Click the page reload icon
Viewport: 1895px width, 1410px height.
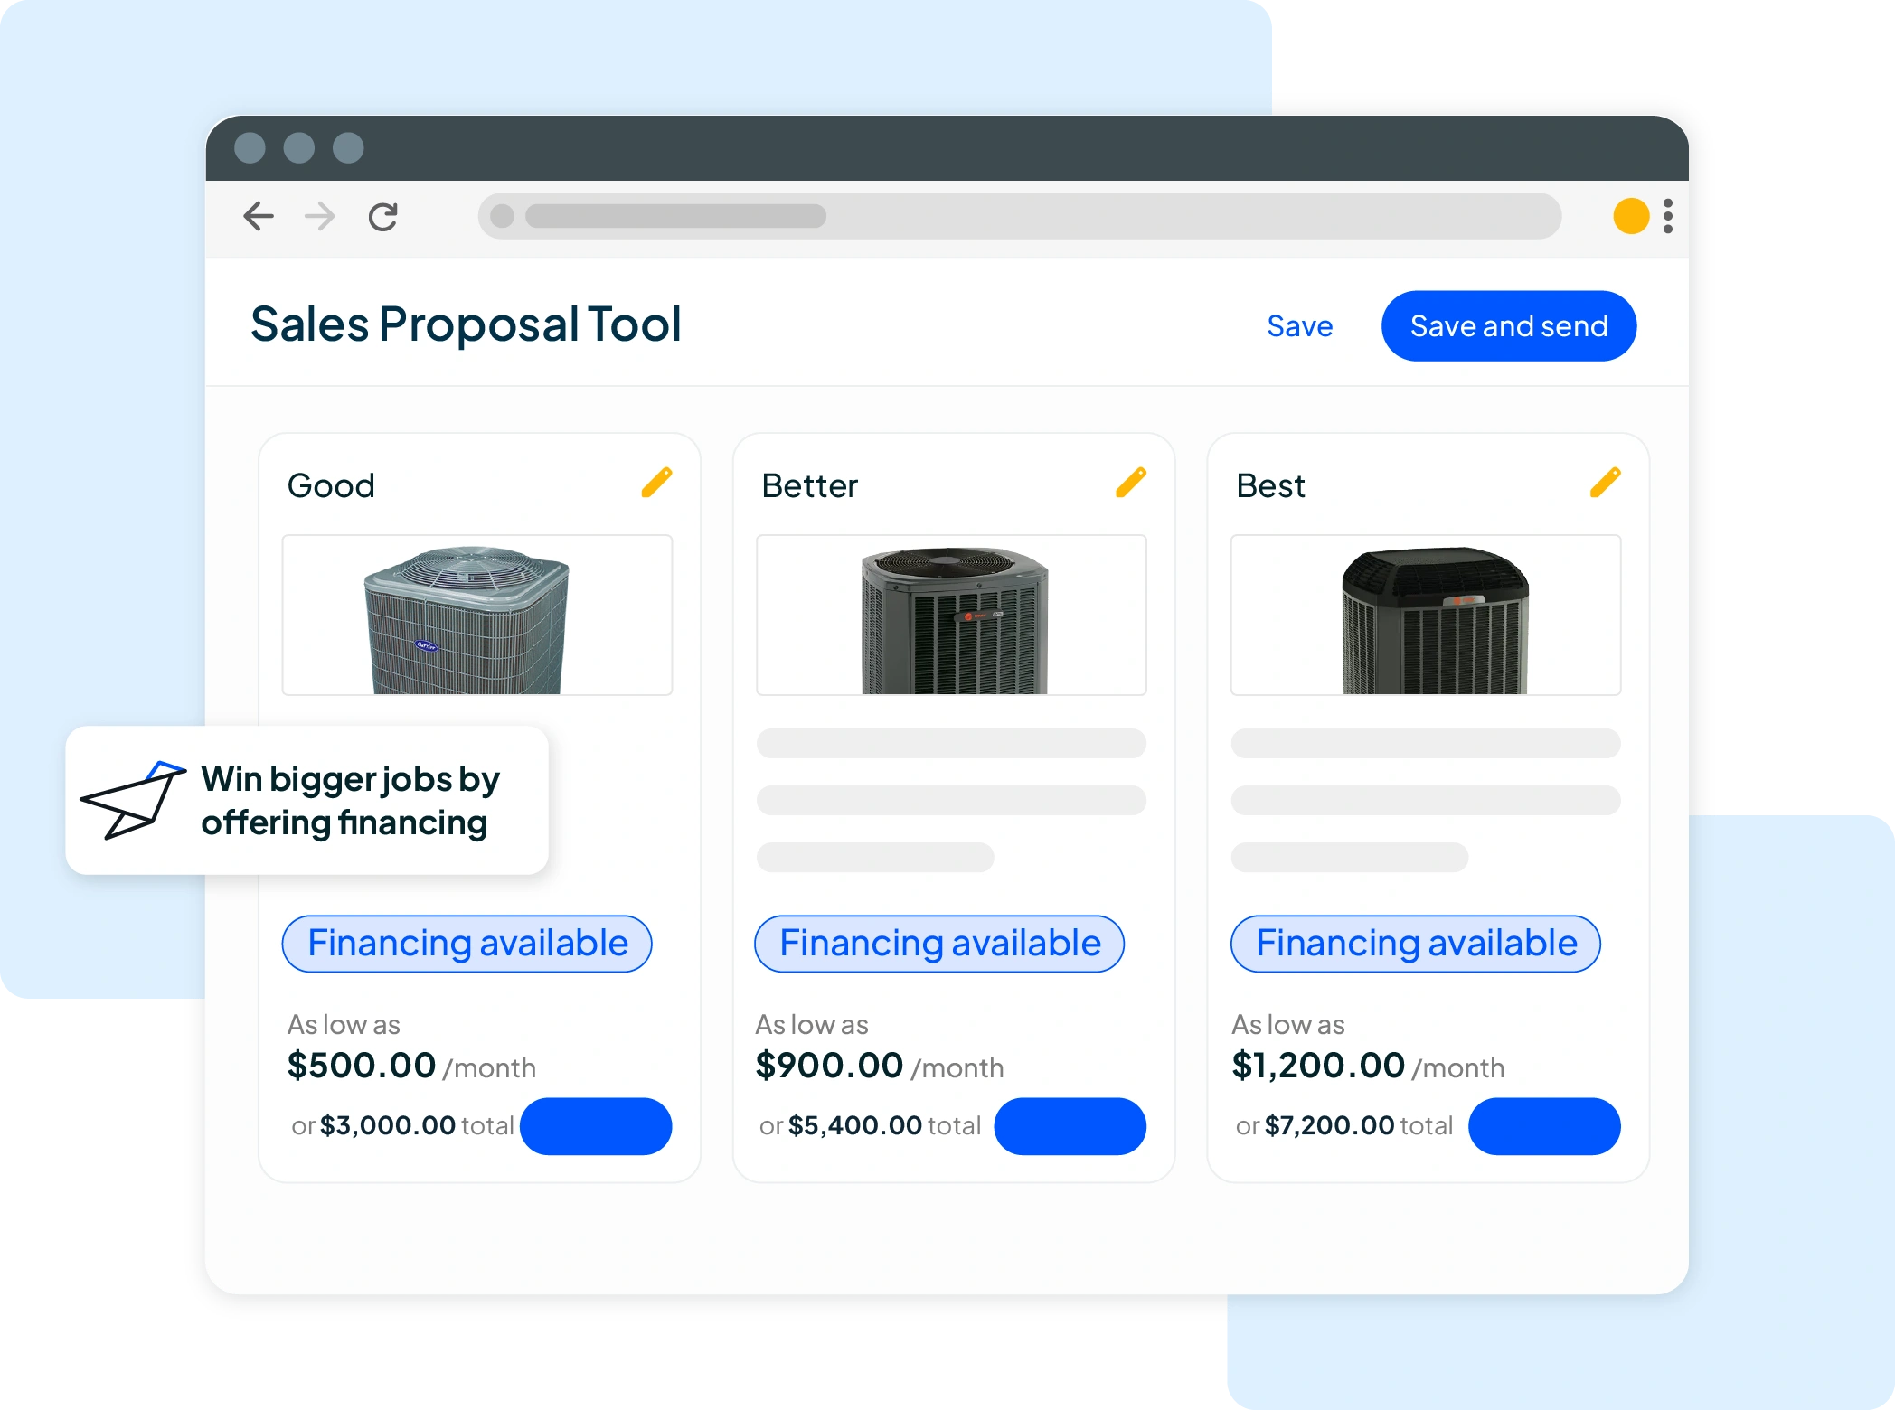(382, 217)
